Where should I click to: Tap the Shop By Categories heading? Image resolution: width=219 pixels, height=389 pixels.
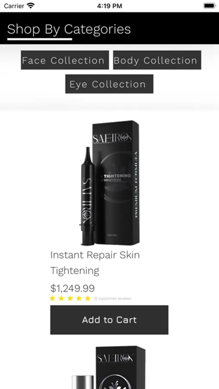click(69, 29)
